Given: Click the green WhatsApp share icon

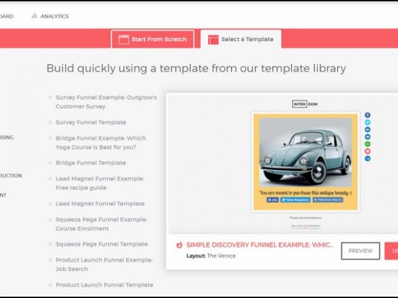Looking at the screenshot, I should (367, 144).
